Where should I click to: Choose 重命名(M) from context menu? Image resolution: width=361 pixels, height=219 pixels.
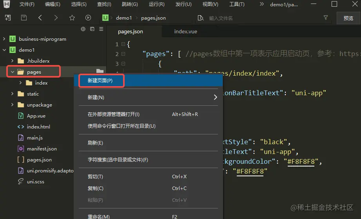pyautogui.click(x=148, y=216)
